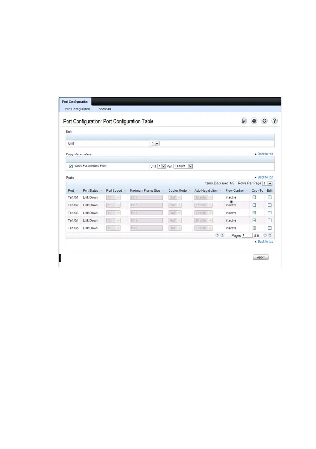The image size is (316, 449).
Task: Click the Apply button
Action: pyautogui.click(x=261, y=257)
